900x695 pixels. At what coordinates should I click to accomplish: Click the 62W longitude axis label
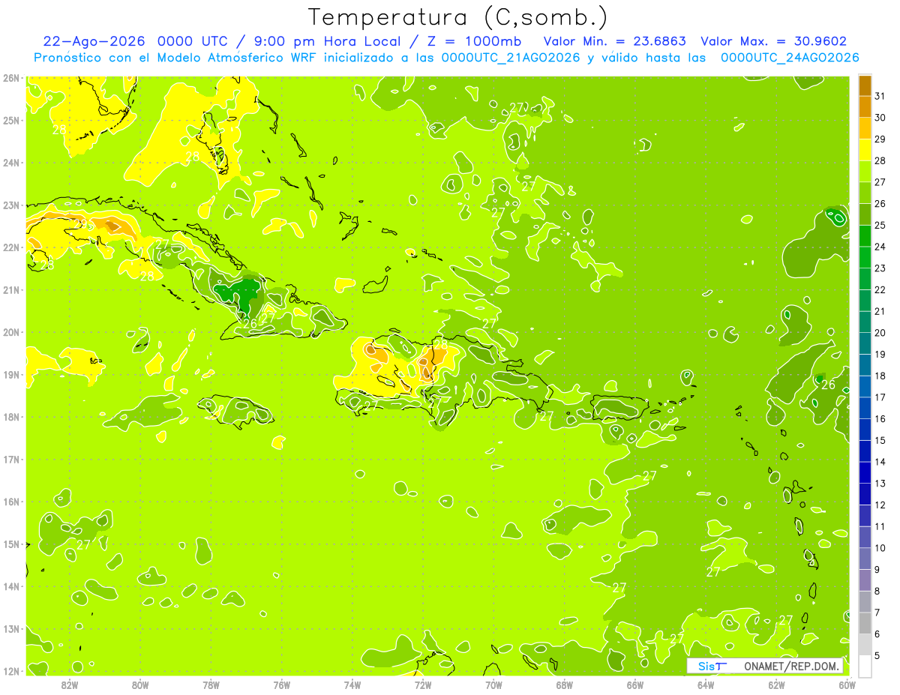(776, 685)
